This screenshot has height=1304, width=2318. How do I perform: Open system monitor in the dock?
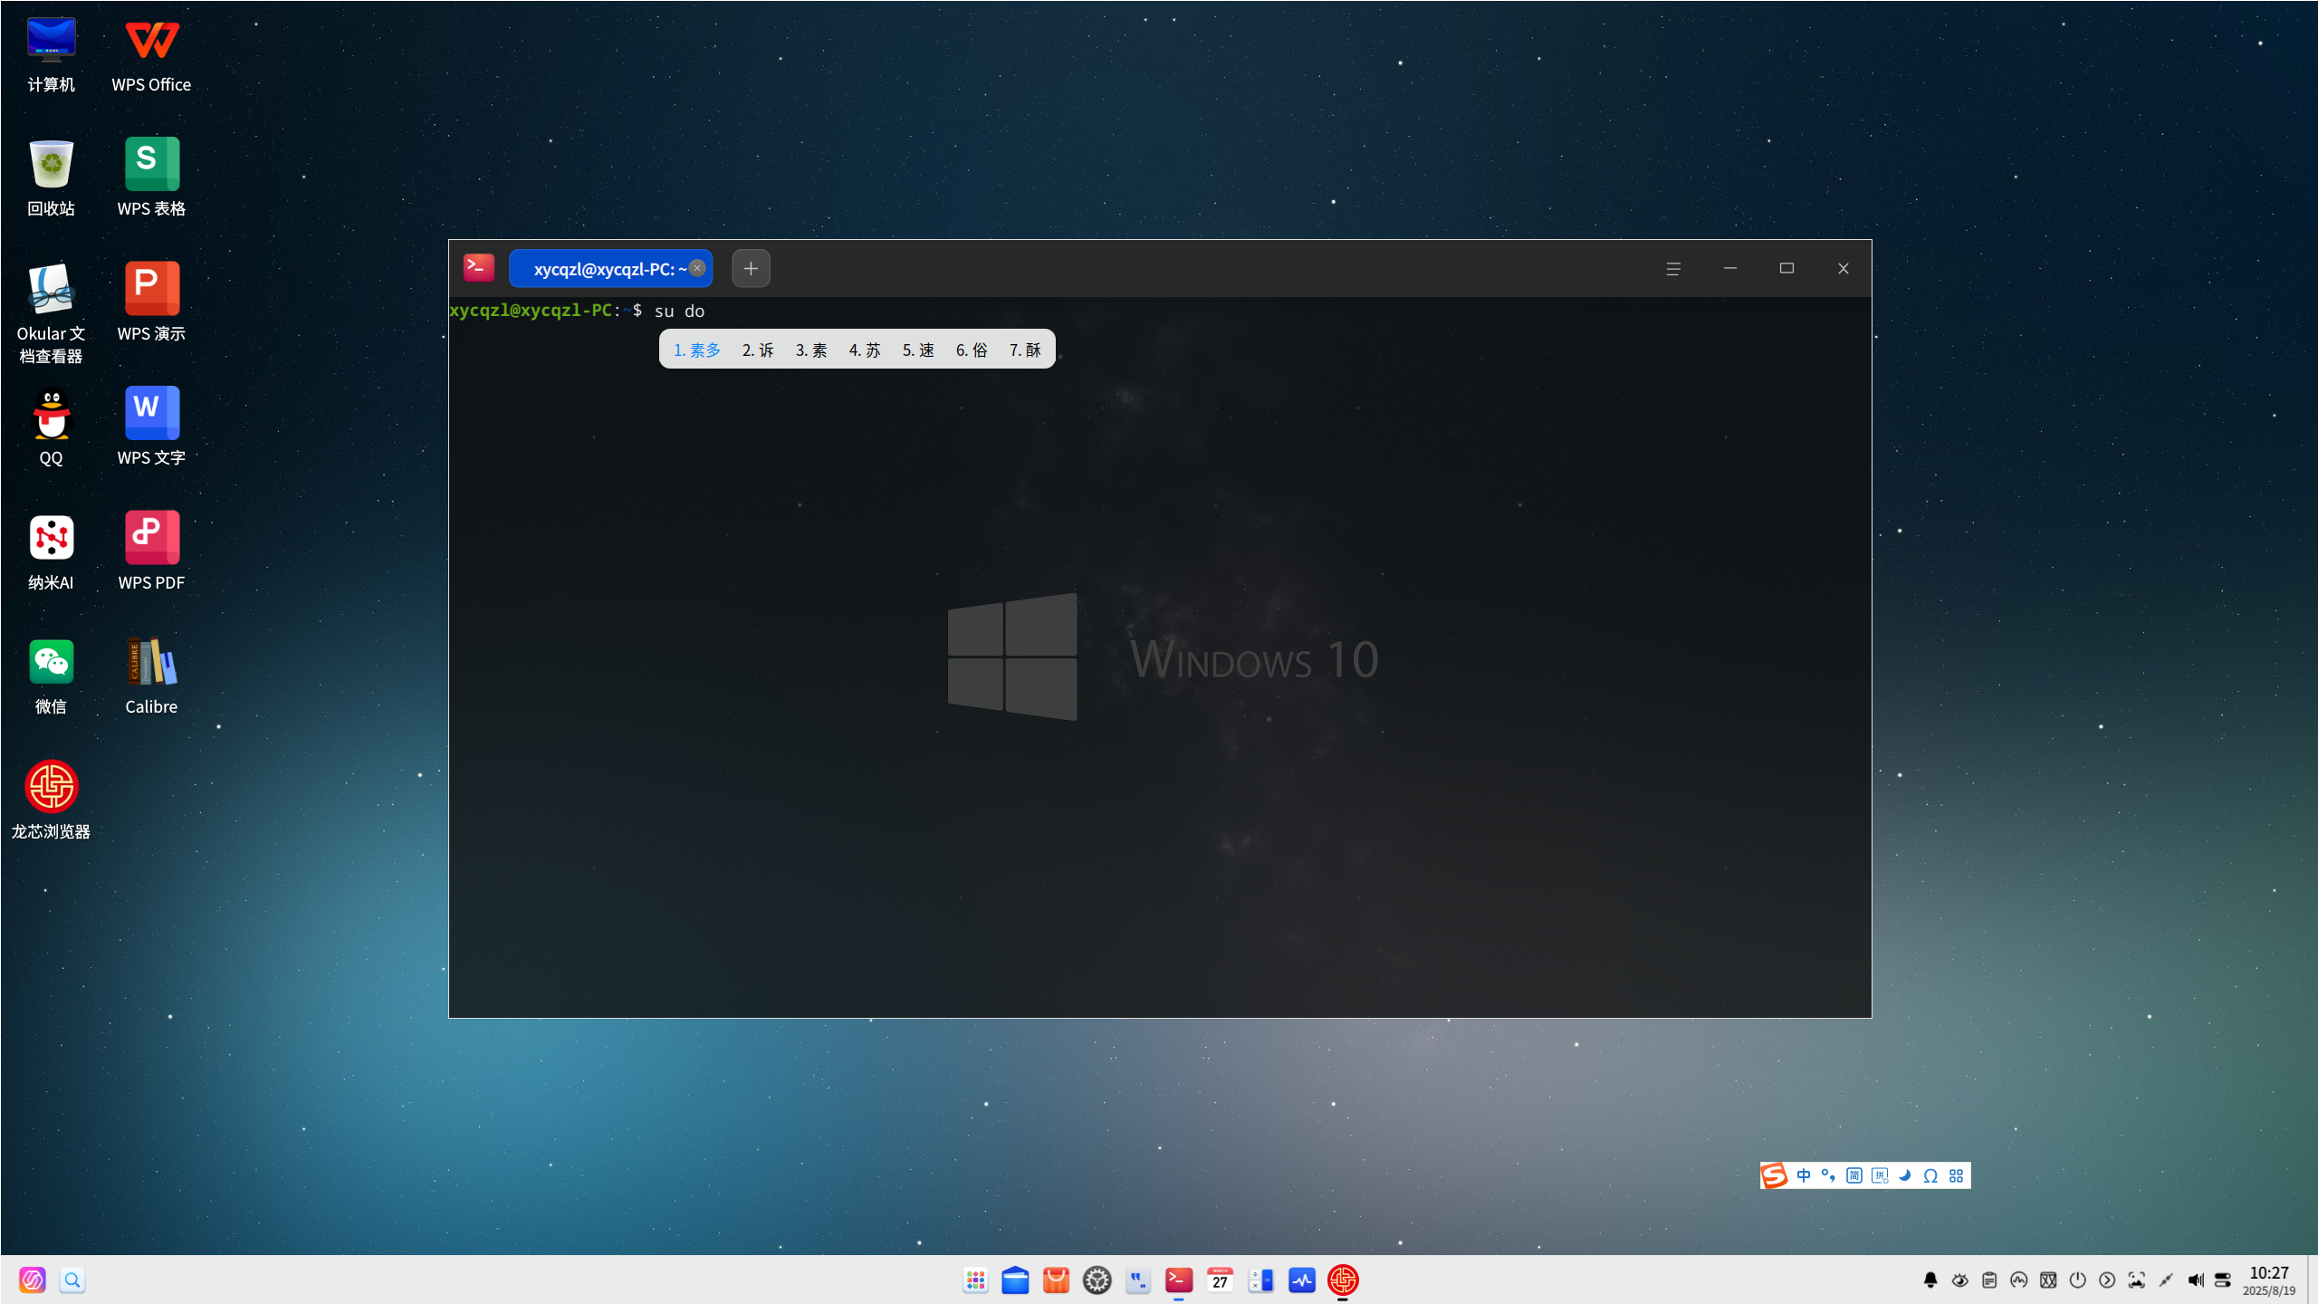(x=1301, y=1280)
